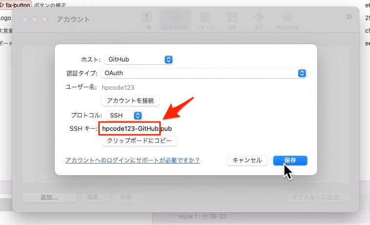Open the Git preferences icon
The image size is (370, 225).
click(259, 20)
